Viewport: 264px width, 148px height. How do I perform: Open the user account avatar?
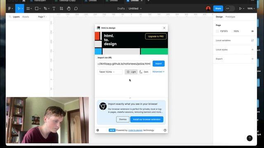208,8
